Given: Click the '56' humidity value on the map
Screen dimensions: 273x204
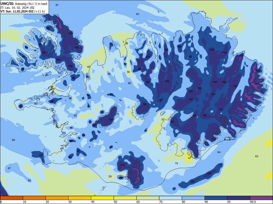Looking at the screenshot, I should coord(128,72).
